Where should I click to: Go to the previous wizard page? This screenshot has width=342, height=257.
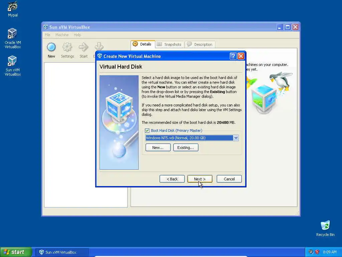tap(172, 179)
